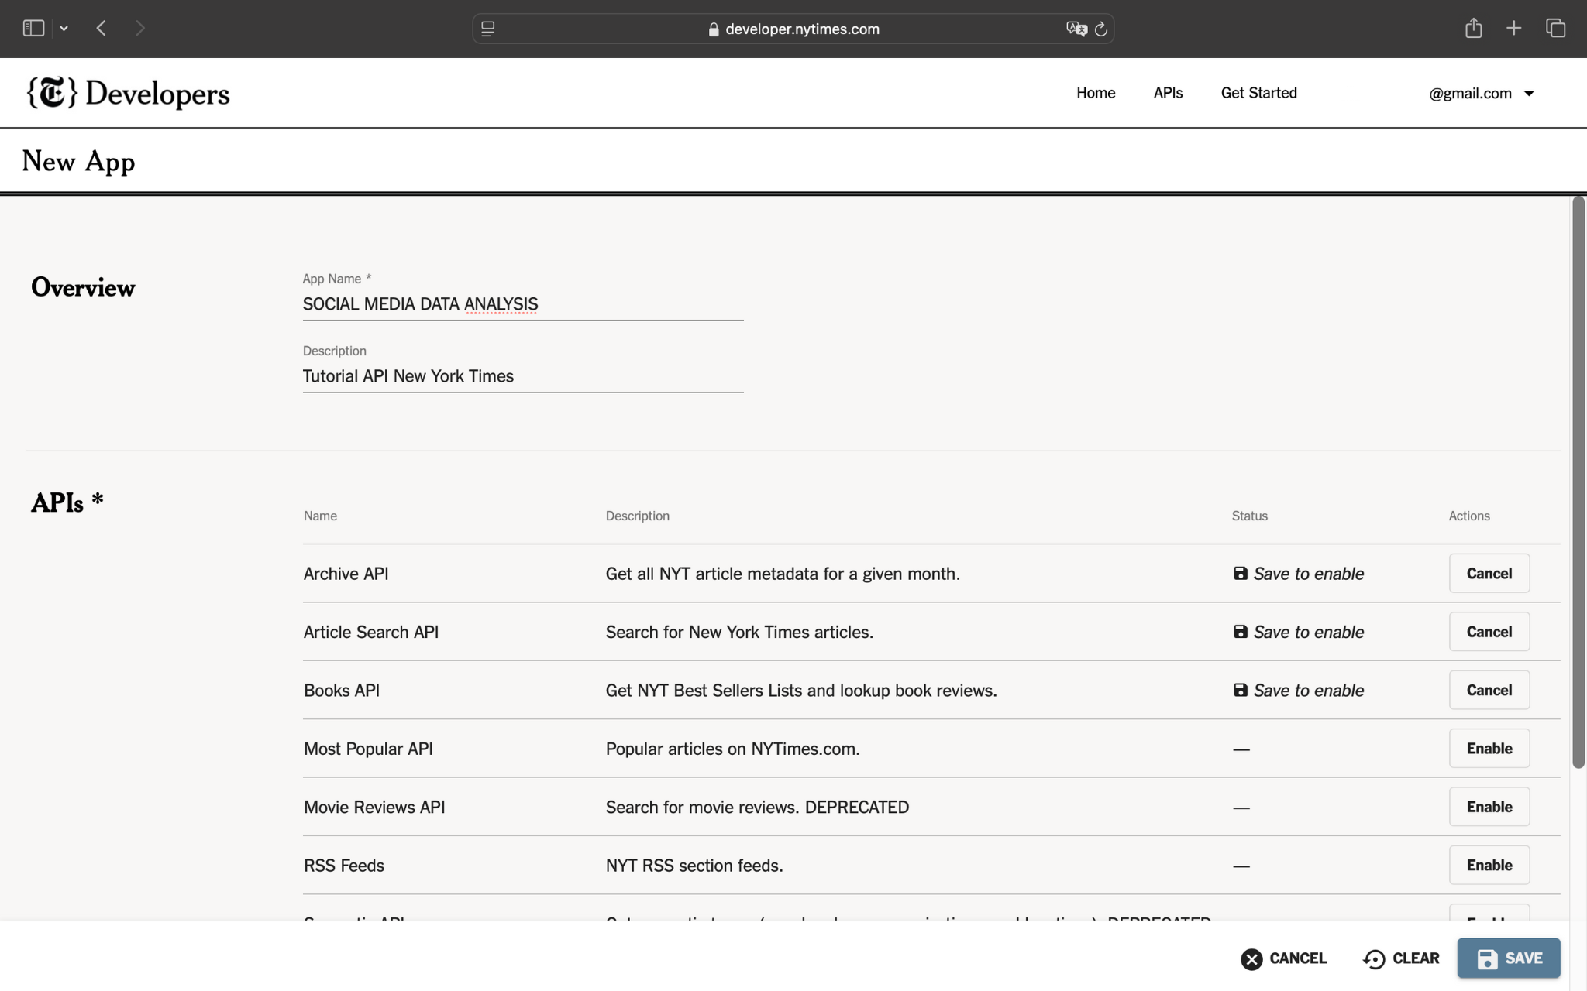Select the 'Archive API' name cell
This screenshot has width=1587, height=991.
pos(346,574)
